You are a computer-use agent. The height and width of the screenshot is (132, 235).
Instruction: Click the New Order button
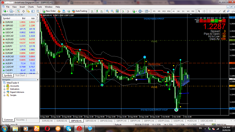pos(49,11)
